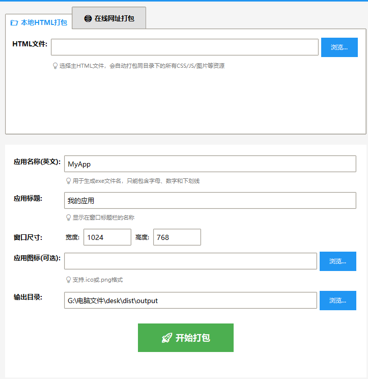
Task: Click the 输出目录 path text field
Action: point(190,301)
